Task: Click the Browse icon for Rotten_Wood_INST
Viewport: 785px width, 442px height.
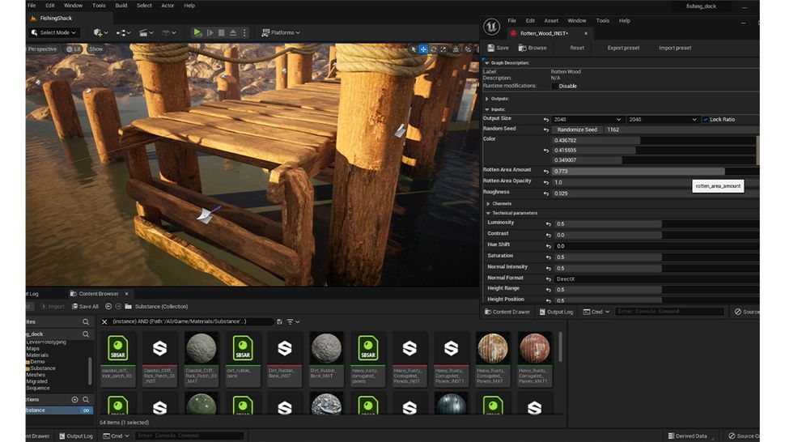Action: coord(522,48)
